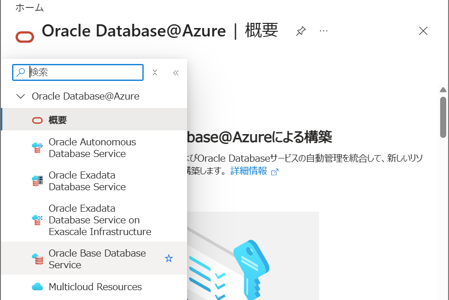Open Multicloud Resources
Image resolution: width=449 pixels, height=300 pixels.
pos(94,286)
